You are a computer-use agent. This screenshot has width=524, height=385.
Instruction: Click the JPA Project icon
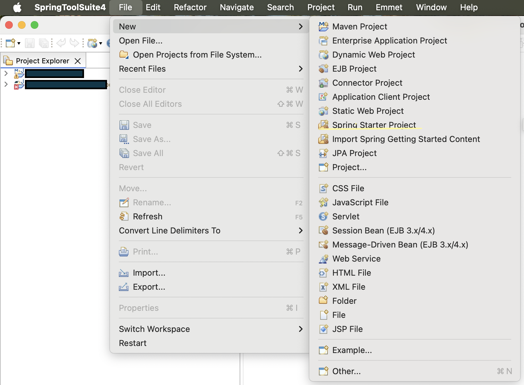pyautogui.click(x=323, y=153)
